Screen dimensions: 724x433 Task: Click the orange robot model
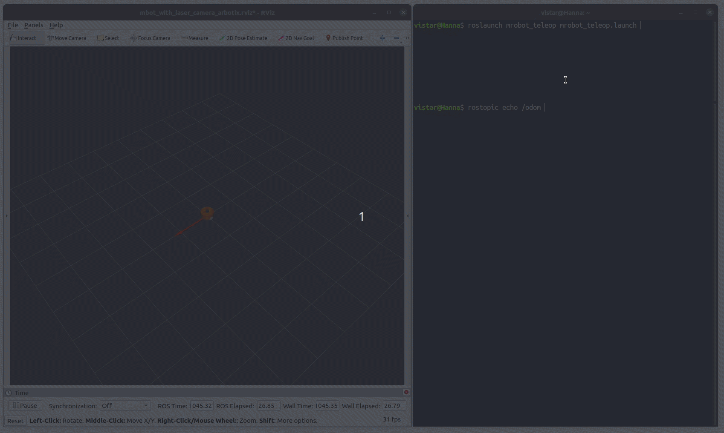207,213
